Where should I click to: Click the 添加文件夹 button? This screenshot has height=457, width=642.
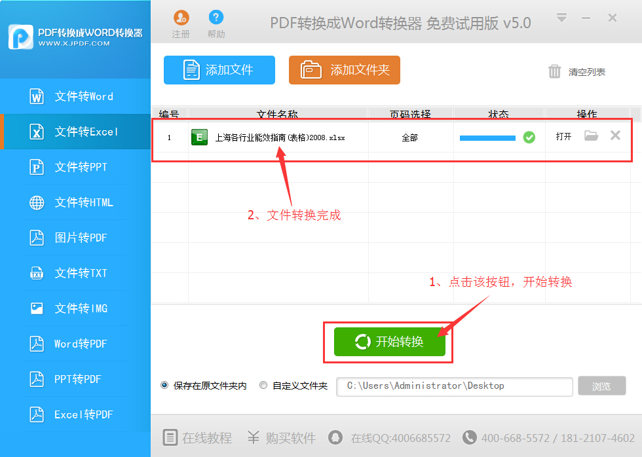345,70
